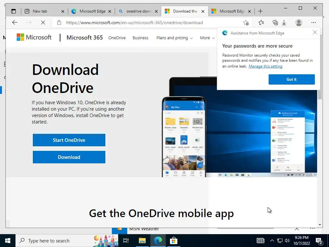Open the Business nav item

click(140, 38)
